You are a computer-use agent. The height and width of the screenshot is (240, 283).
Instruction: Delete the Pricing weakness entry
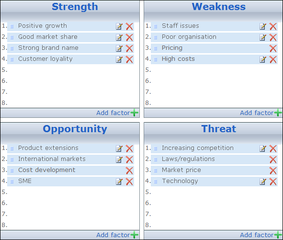(273, 48)
